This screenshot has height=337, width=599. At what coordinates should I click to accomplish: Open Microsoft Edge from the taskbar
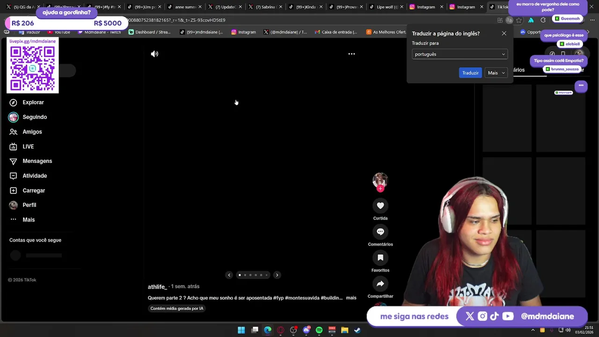click(x=268, y=330)
